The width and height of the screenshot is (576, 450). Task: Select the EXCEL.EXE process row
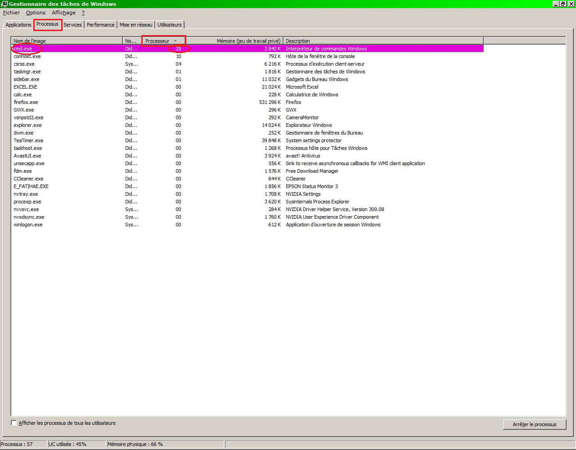click(26, 87)
